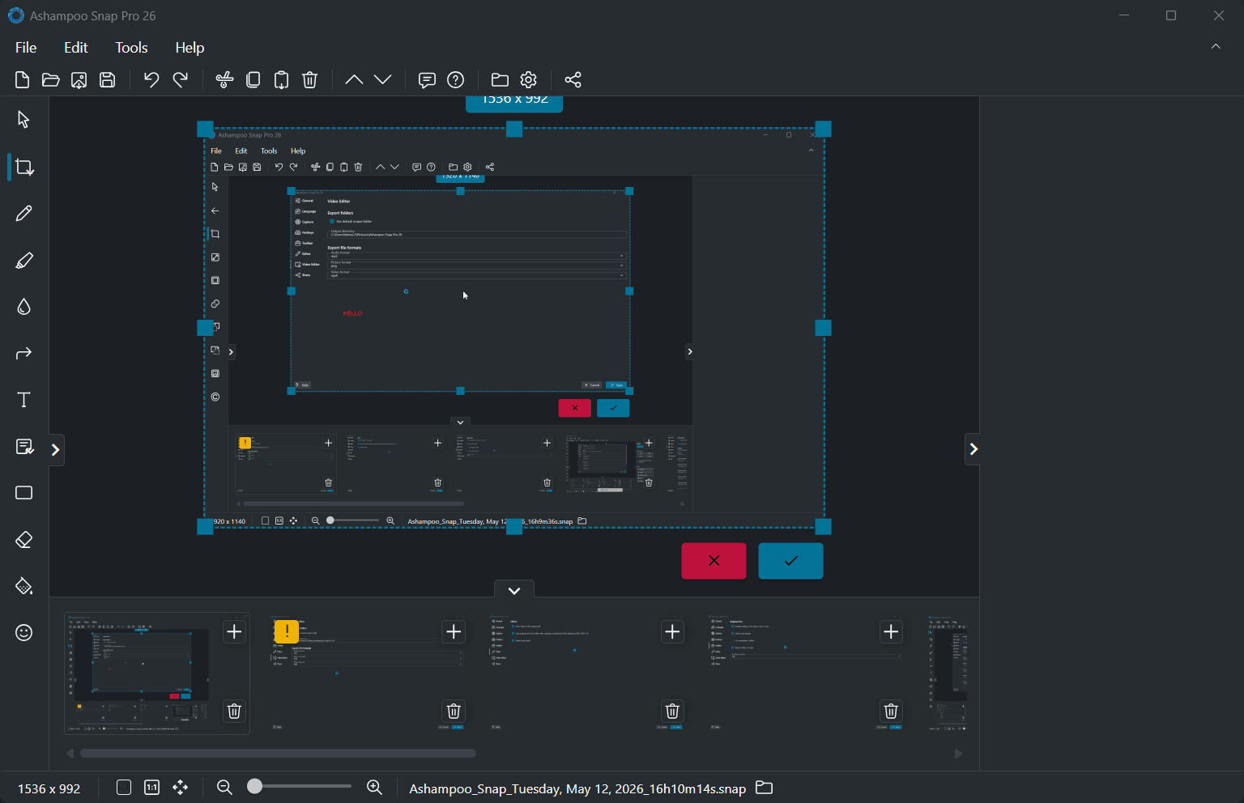The image size is (1244, 803).
Task: Open the File menu
Action: click(x=26, y=48)
